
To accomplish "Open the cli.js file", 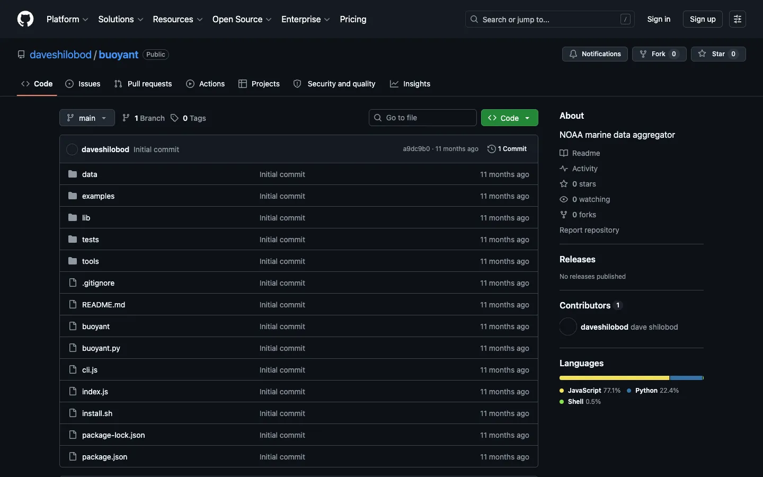I will [x=90, y=370].
